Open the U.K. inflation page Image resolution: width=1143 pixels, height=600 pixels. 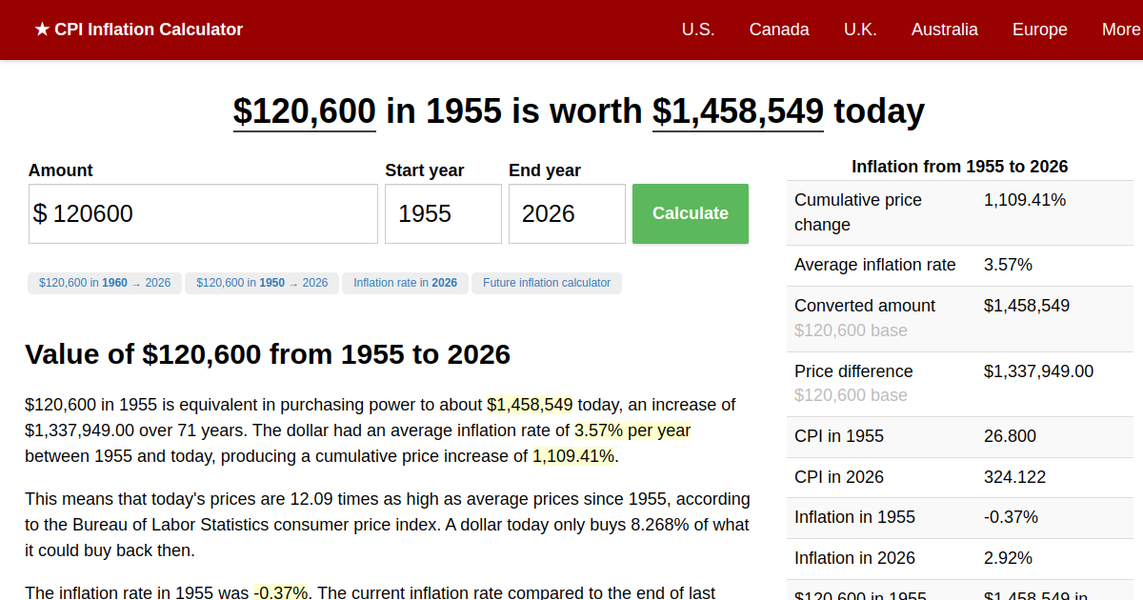tap(860, 30)
